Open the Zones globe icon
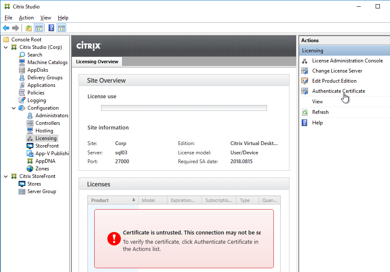 (x=30, y=169)
